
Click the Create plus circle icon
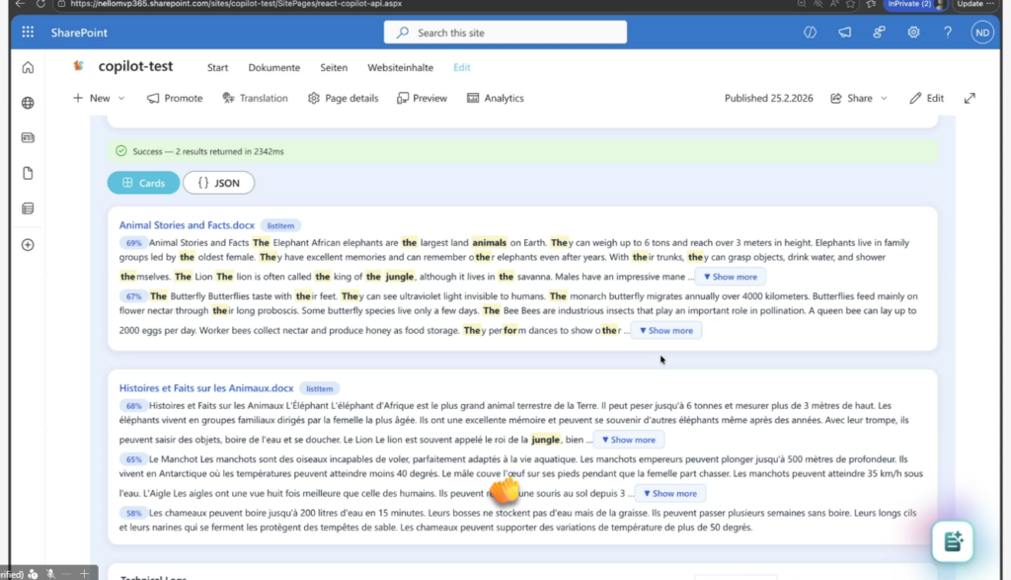(x=28, y=244)
